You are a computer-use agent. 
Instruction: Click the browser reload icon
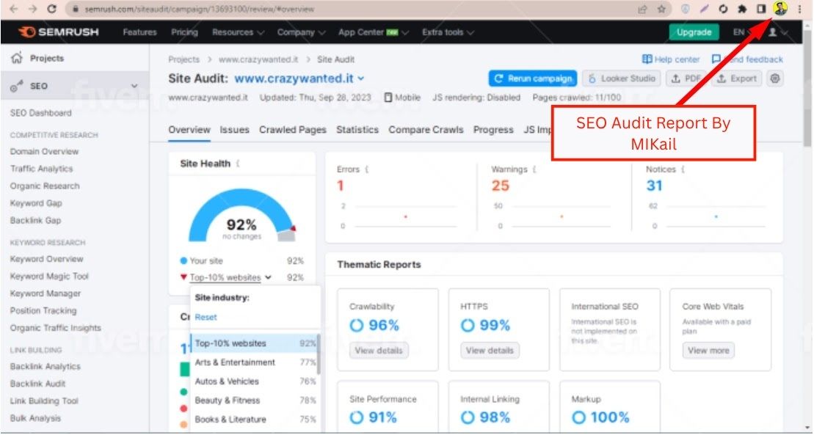(x=51, y=9)
